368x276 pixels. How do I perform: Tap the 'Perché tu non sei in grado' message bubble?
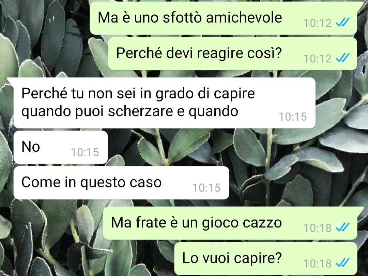click(x=165, y=103)
